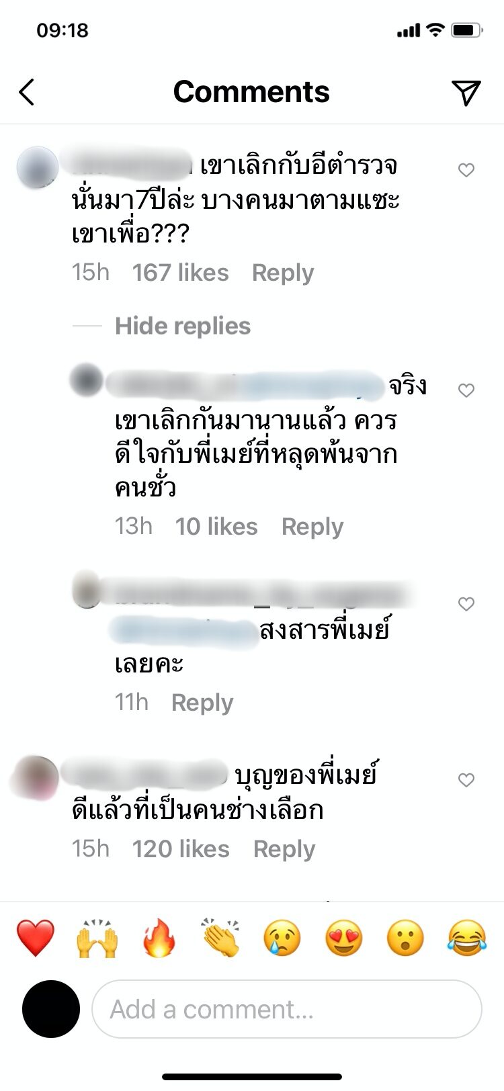Insert fire emoji reaction
This screenshot has width=504, height=1091.
click(159, 938)
